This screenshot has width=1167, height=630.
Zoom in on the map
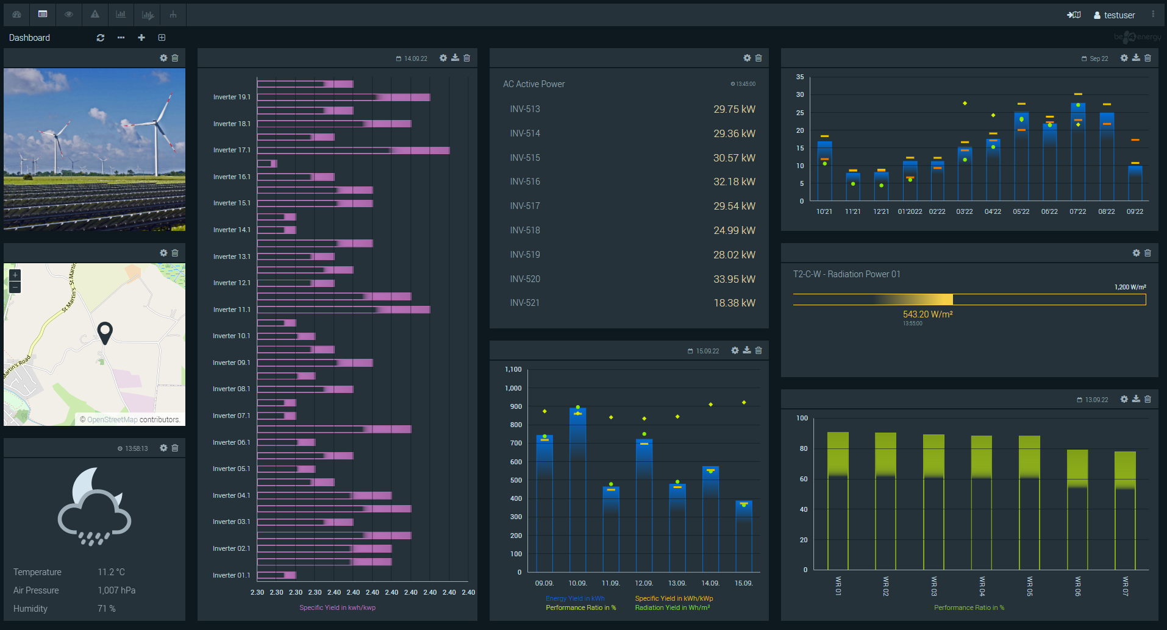click(x=15, y=275)
